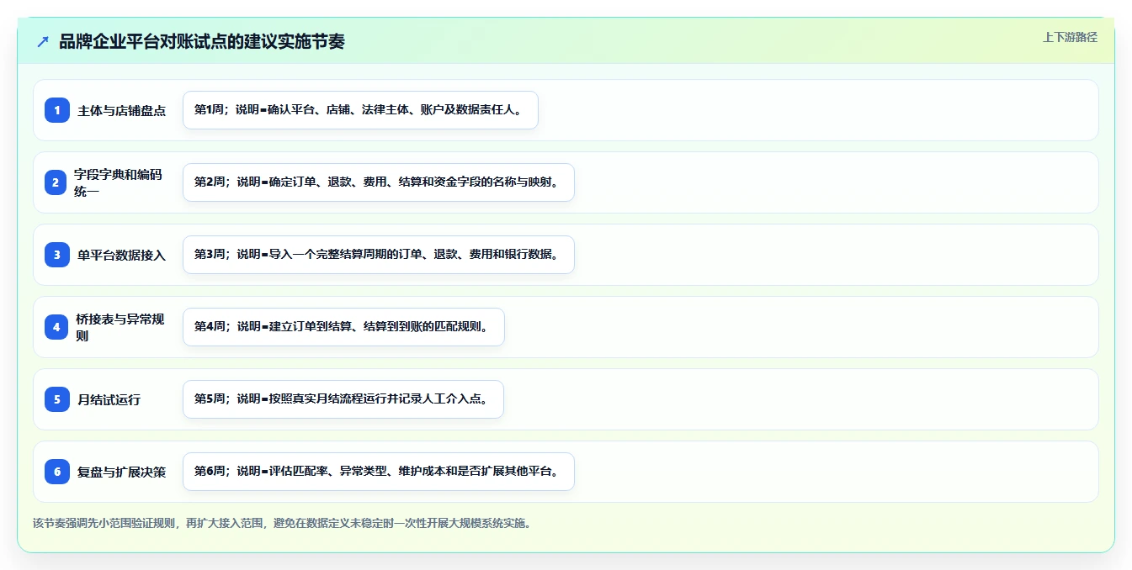Select the 主体与店铺盘点 step label
The height and width of the screenshot is (570, 1132).
tap(122, 110)
